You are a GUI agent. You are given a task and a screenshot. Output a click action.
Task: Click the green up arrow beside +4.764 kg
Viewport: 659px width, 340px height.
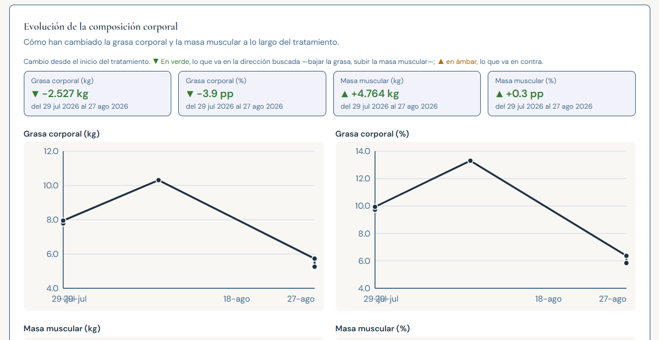pyautogui.click(x=345, y=94)
